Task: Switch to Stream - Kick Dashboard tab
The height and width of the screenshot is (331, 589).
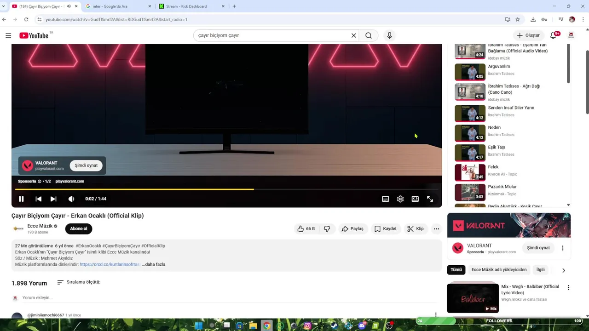Action: (x=192, y=6)
